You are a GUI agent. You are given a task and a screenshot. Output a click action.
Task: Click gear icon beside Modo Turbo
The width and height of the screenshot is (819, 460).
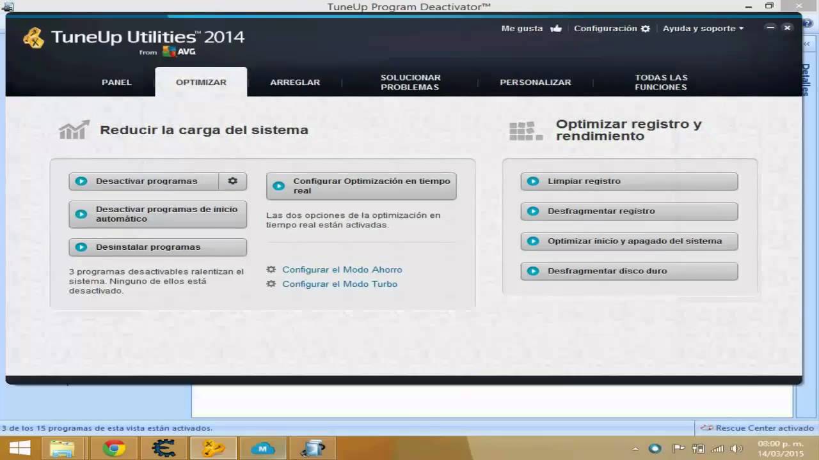(x=271, y=284)
